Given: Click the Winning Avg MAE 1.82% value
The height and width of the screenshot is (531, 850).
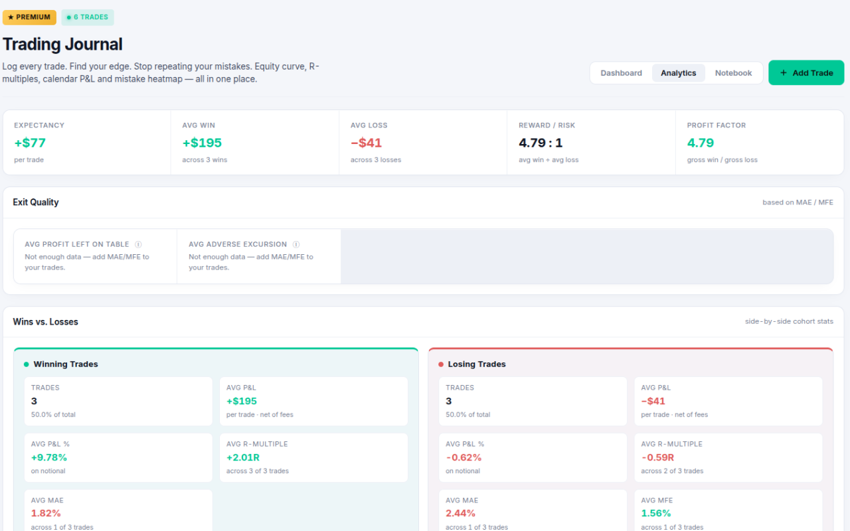Looking at the screenshot, I should [46, 513].
